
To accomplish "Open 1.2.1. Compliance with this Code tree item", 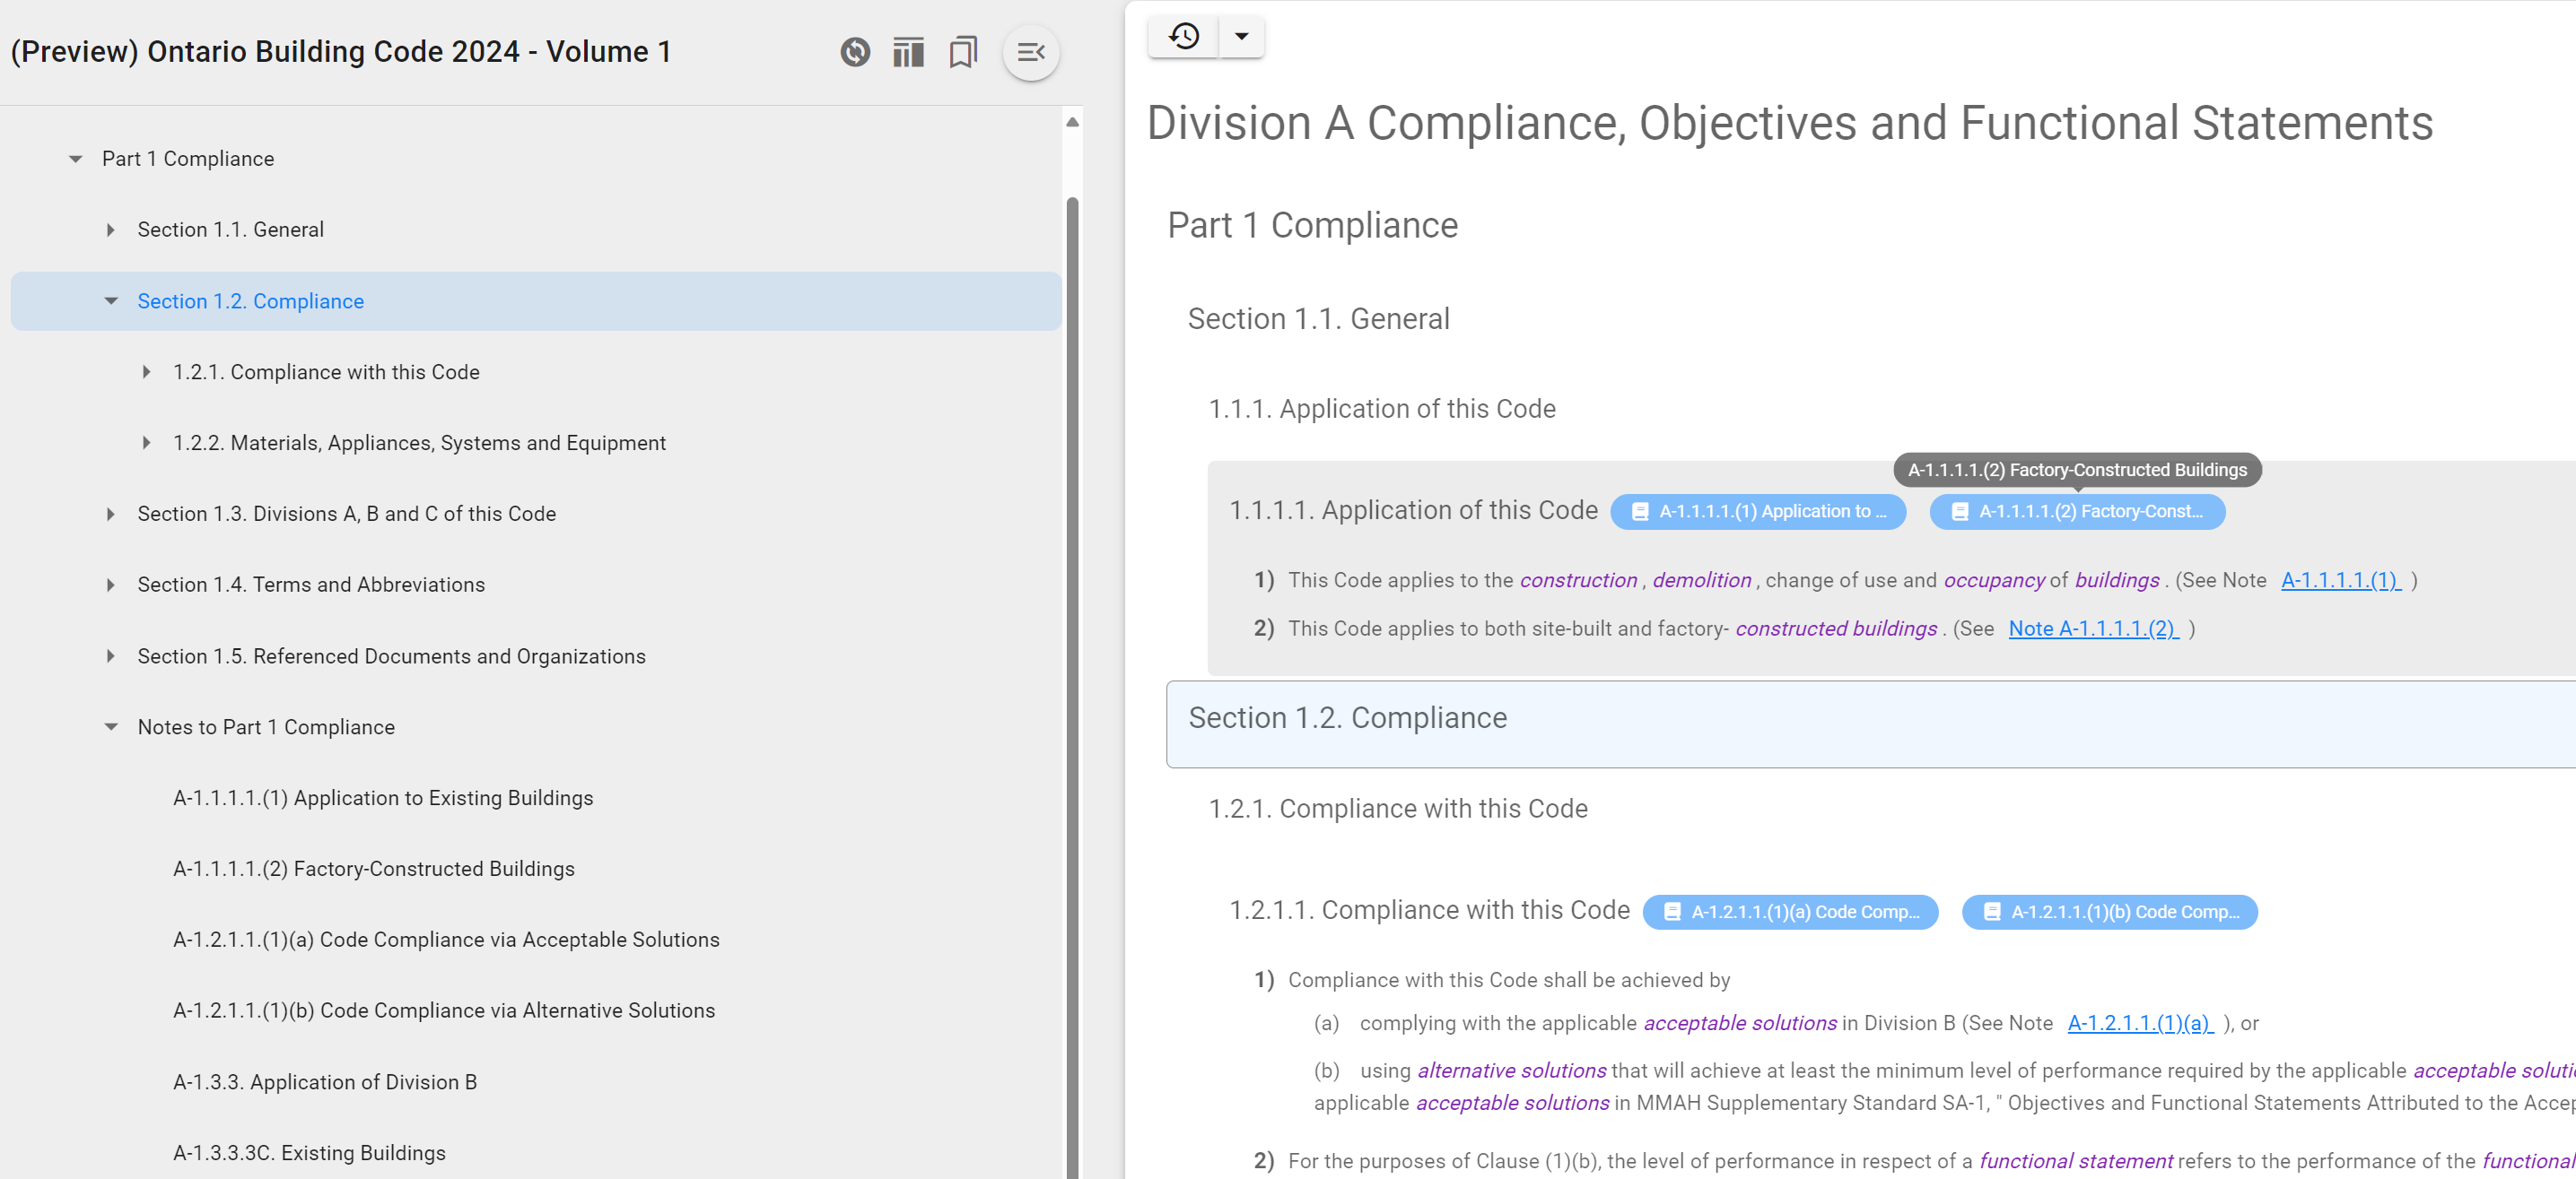I will (x=326, y=372).
